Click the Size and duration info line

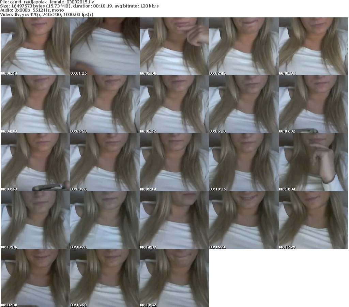(79, 6)
